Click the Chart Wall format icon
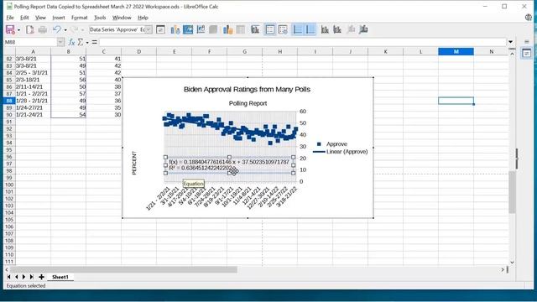This screenshot has height=302, width=537. [x=201, y=30]
